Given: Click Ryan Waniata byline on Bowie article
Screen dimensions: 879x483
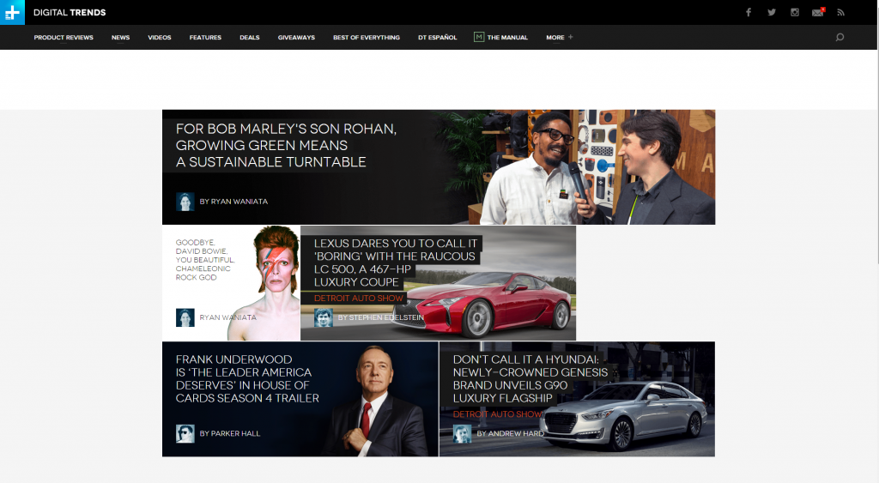Looking at the screenshot, I should (227, 317).
